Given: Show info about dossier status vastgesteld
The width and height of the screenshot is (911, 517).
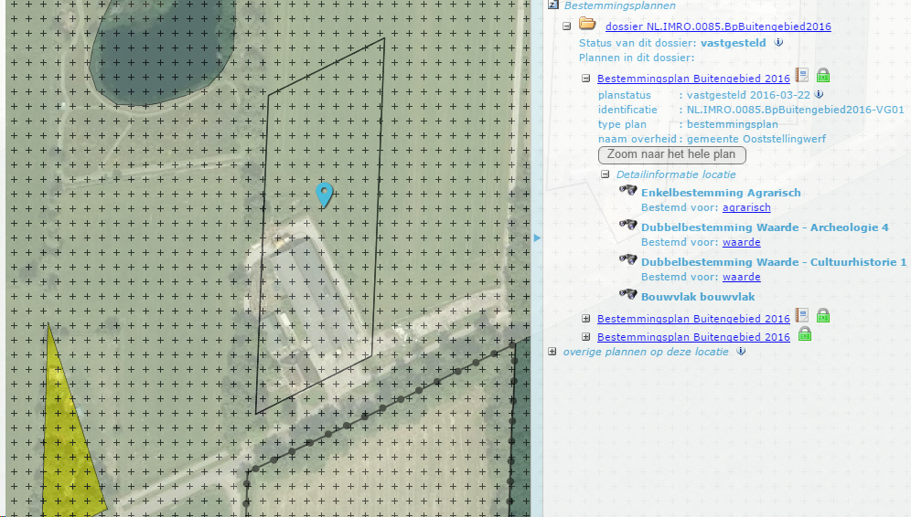Looking at the screenshot, I should (x=778, y=42).
